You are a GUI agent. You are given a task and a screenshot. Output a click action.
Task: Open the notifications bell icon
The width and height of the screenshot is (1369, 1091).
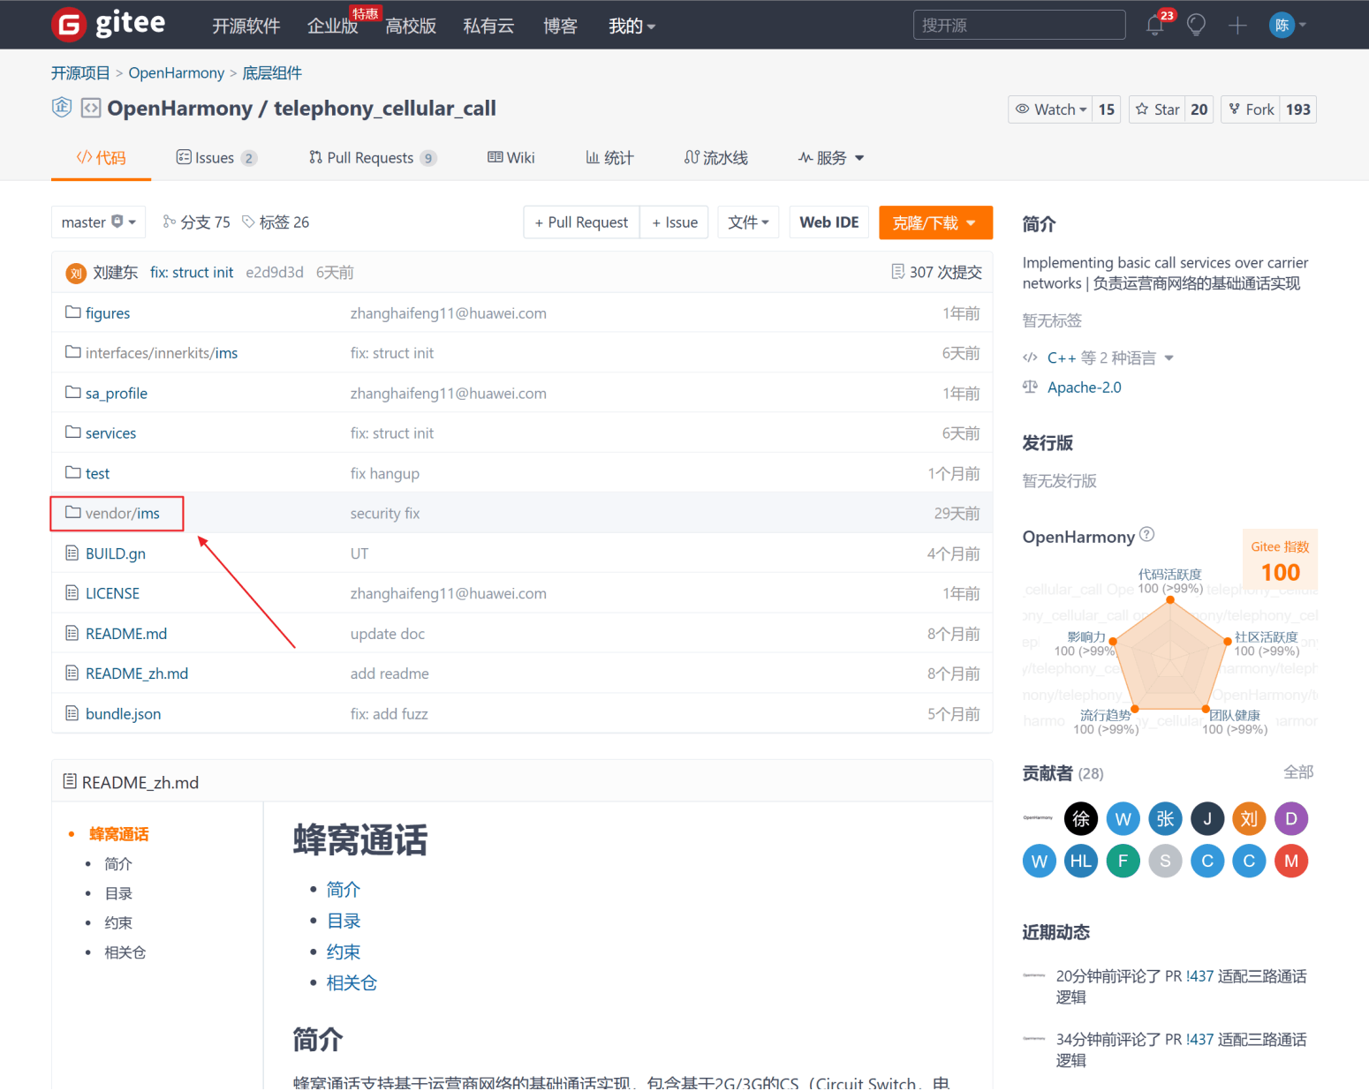pyautogui.click(x=1154, y=25)
